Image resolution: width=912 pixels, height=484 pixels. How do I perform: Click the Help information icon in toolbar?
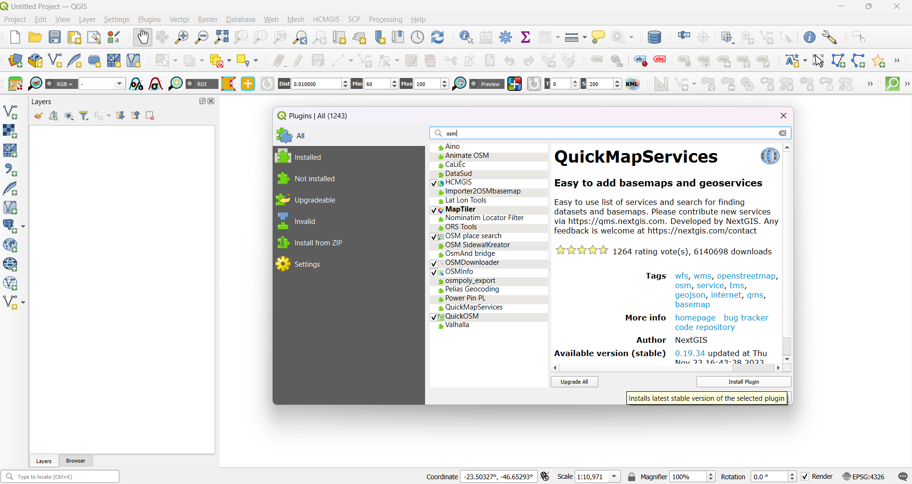(809, 37)
